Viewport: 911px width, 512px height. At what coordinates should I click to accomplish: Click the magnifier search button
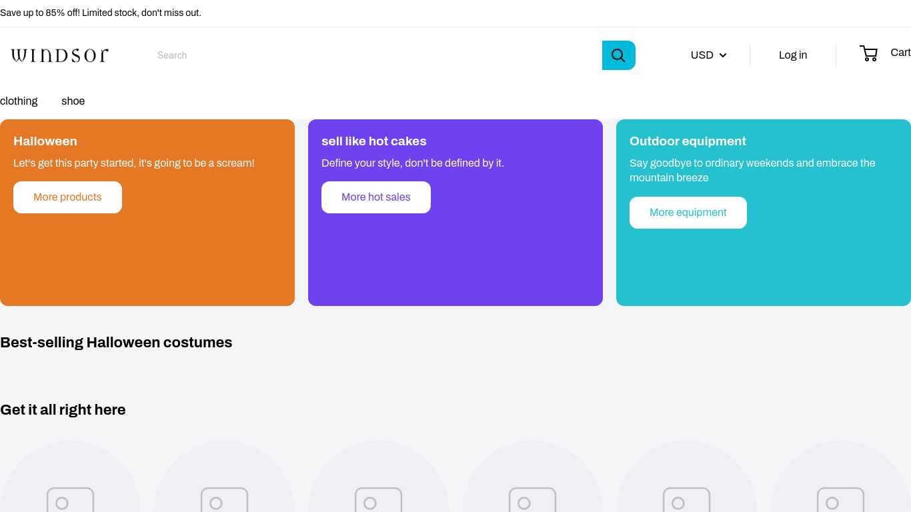click(618, 55)
